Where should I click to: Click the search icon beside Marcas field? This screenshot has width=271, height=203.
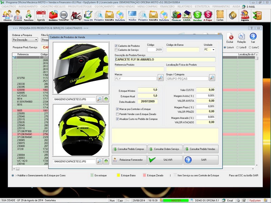[x=161, y=78]
